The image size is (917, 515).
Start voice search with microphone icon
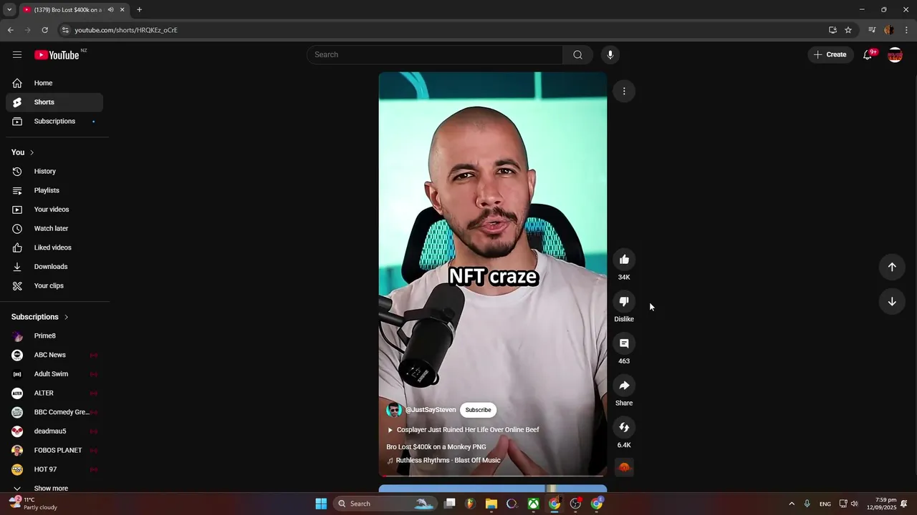[x=610, y=54]
